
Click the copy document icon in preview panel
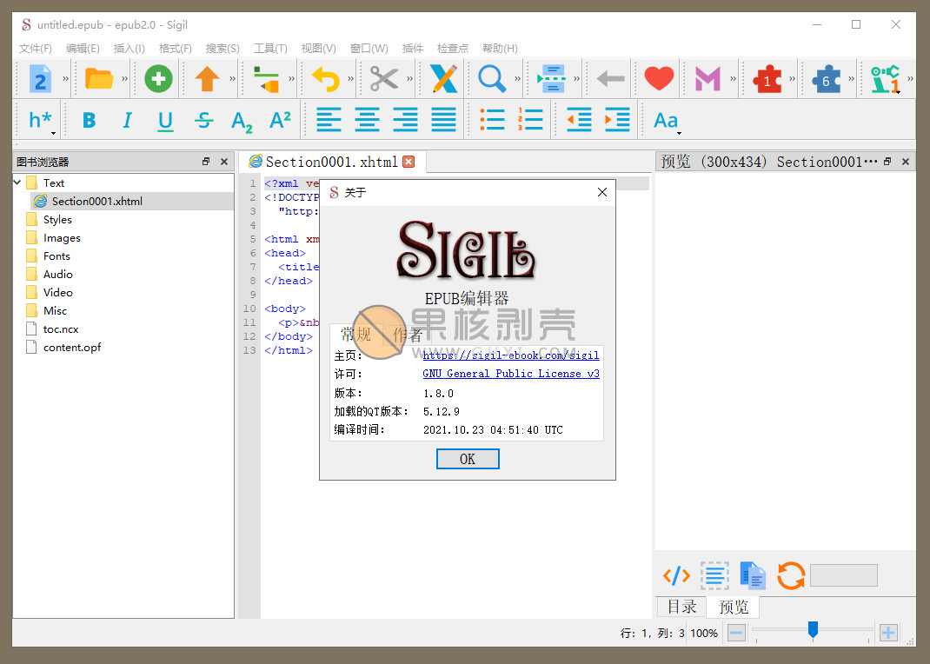tap(753, 575)
